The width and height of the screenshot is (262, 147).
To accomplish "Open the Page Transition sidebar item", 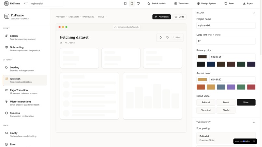I will click(25, 92).
